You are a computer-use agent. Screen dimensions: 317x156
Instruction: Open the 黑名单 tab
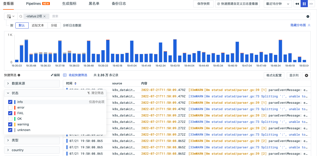click(94, 4)
